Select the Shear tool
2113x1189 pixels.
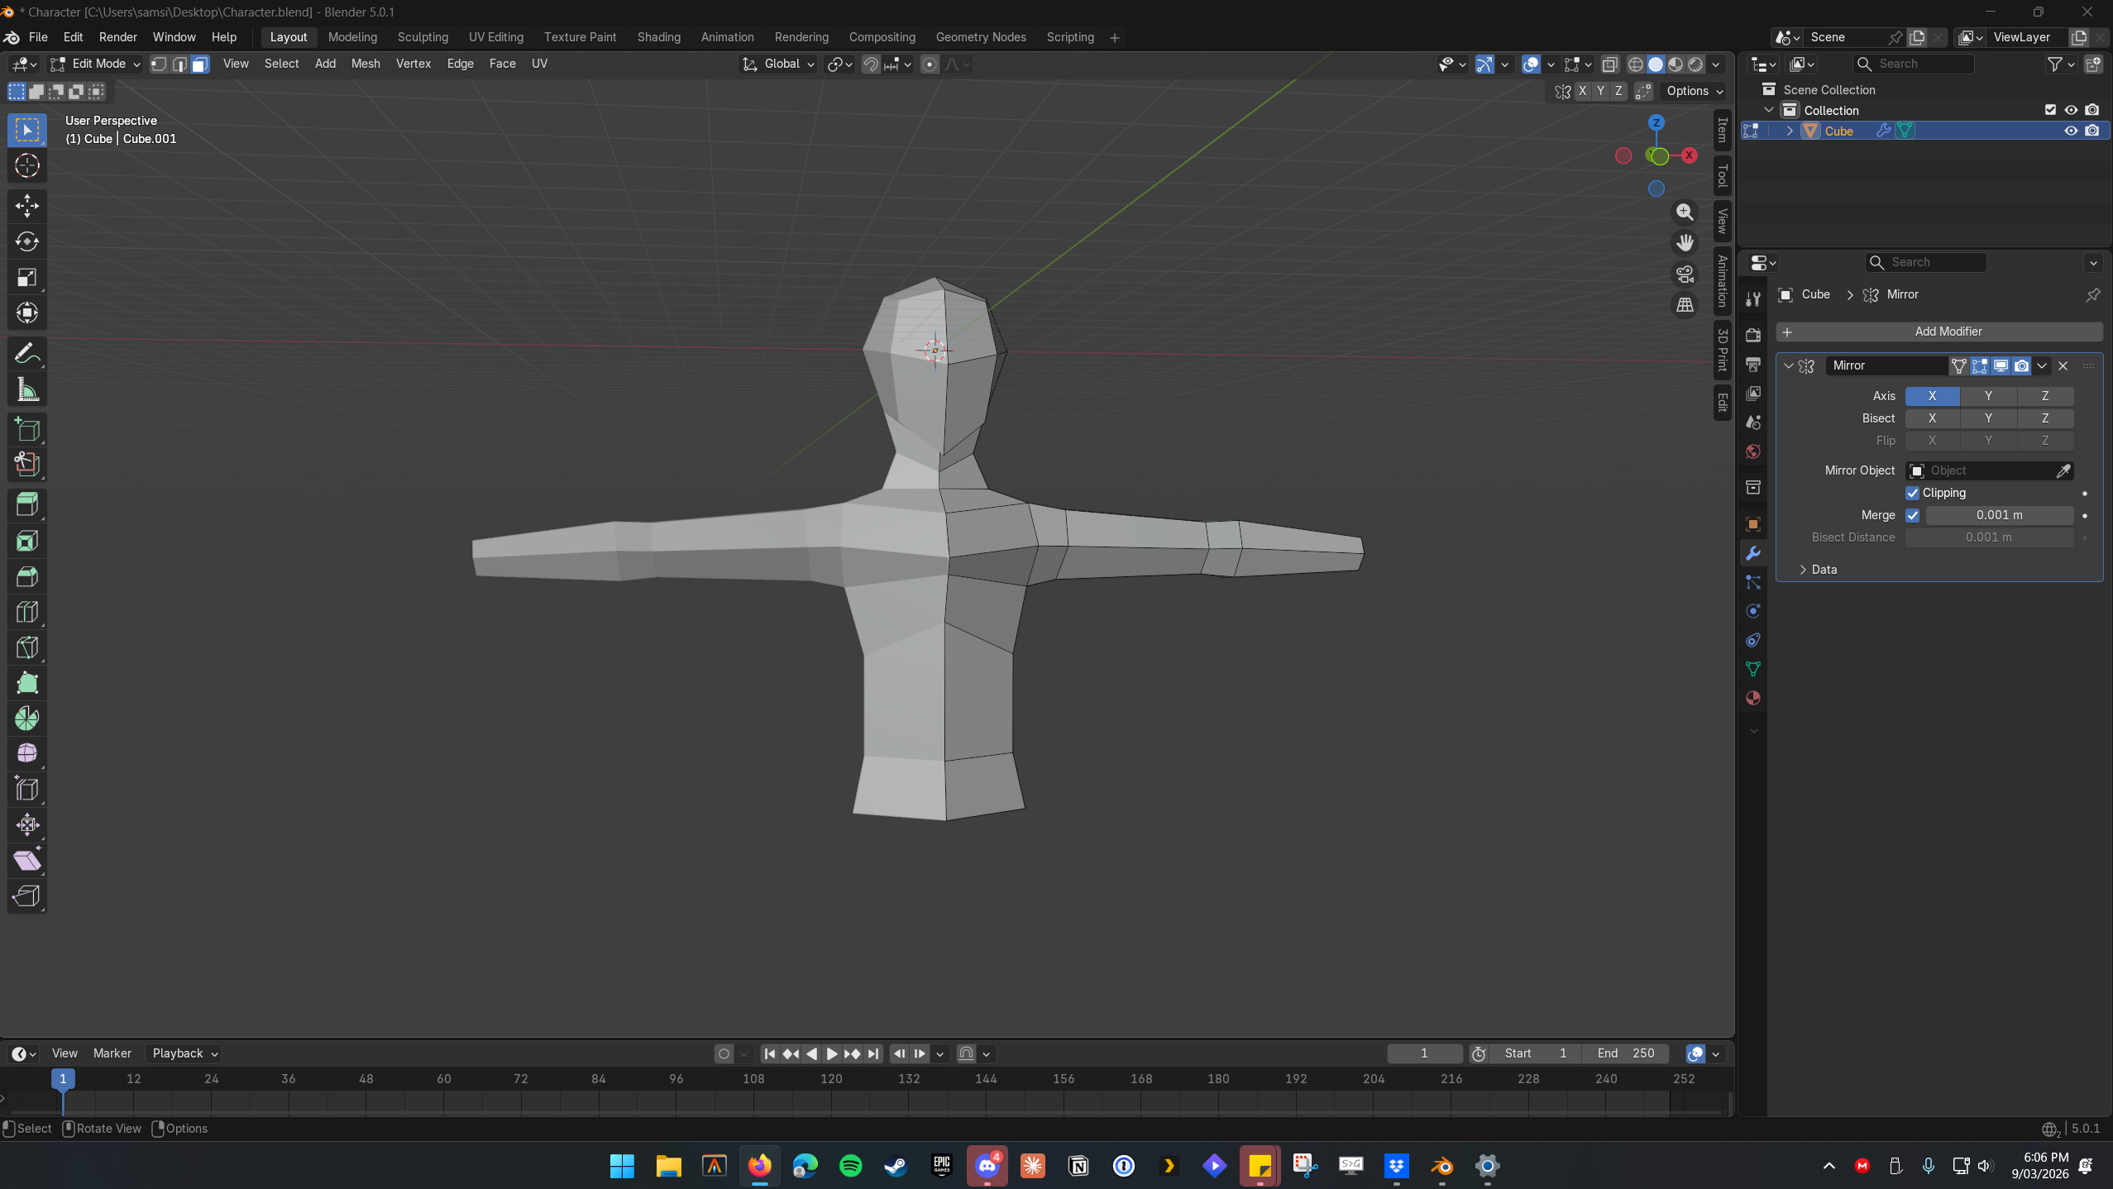[x=27, y=861]
